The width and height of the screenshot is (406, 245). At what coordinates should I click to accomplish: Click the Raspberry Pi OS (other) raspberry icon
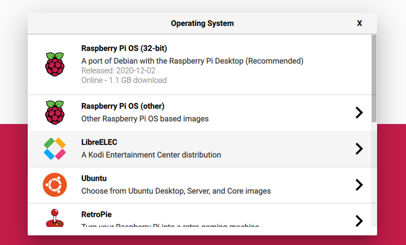55,113
